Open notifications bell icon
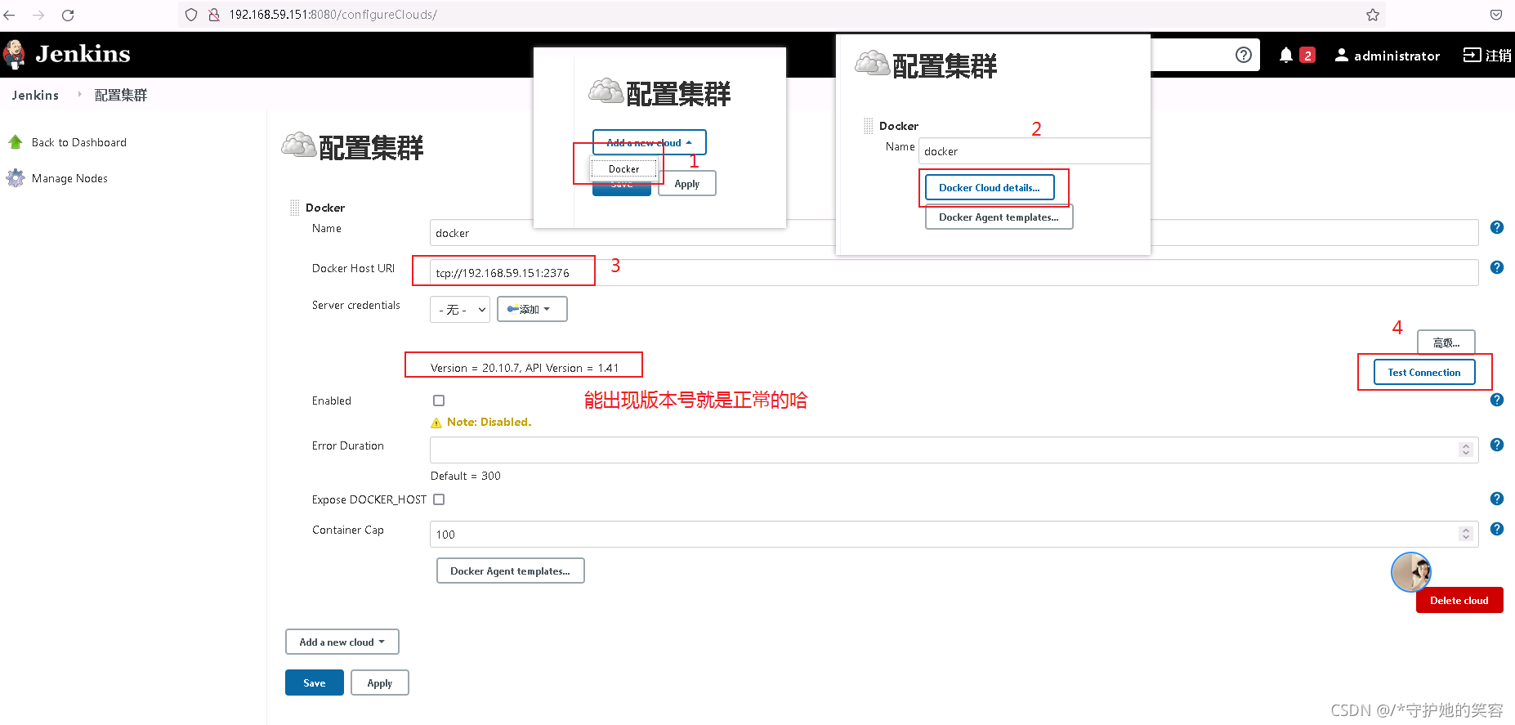This screenshot has width=1515, height=725. [x=1285, y=55]
